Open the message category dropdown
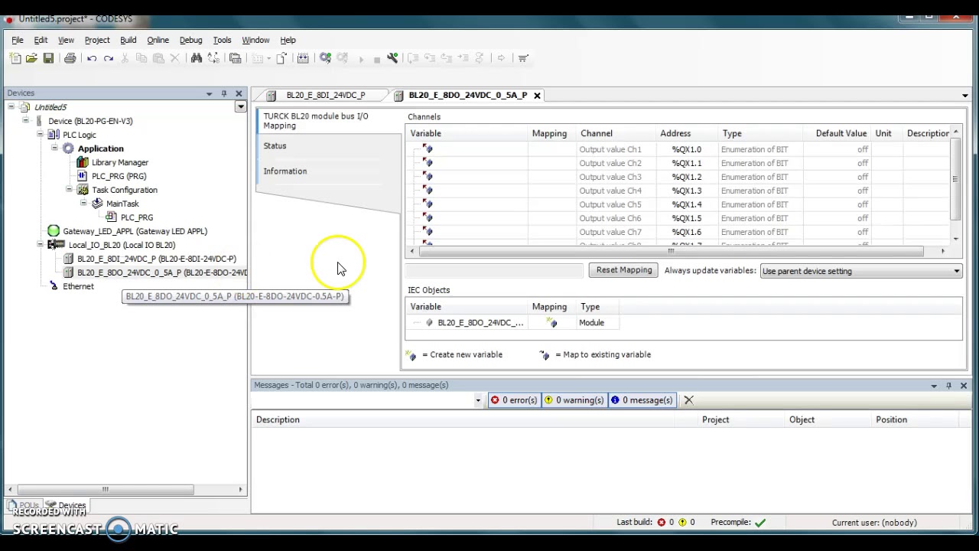979x551 pixels. tap(478, 400)
